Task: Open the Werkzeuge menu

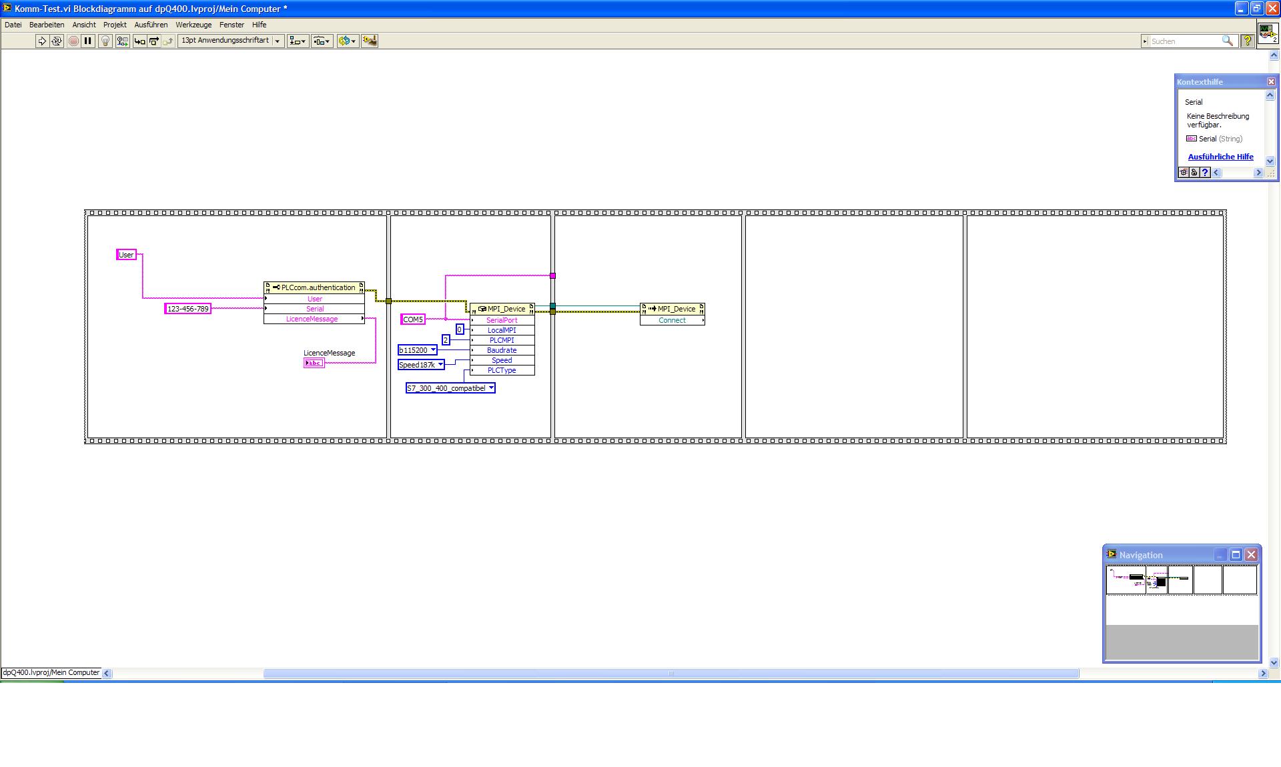Action: (193, 25)
